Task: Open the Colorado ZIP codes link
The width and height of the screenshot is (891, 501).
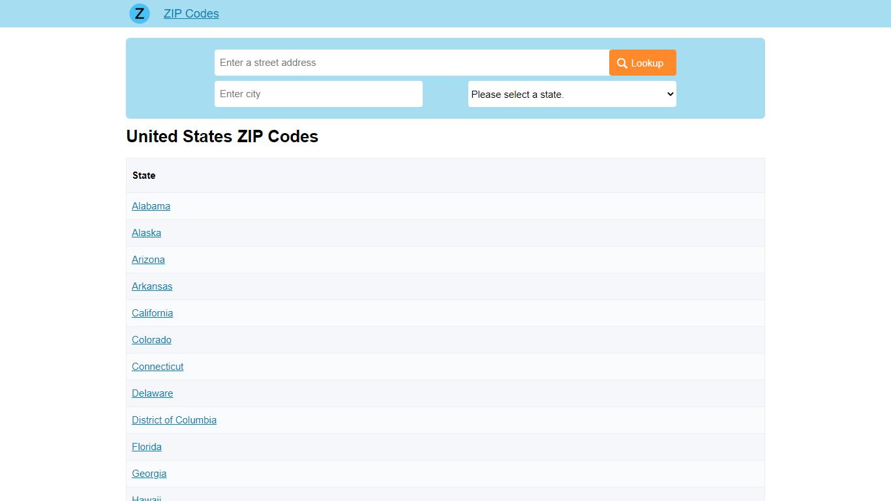Action: (x=151, y=340)
